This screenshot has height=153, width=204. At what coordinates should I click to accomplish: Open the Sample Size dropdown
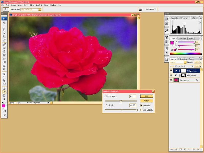[31, 10]
